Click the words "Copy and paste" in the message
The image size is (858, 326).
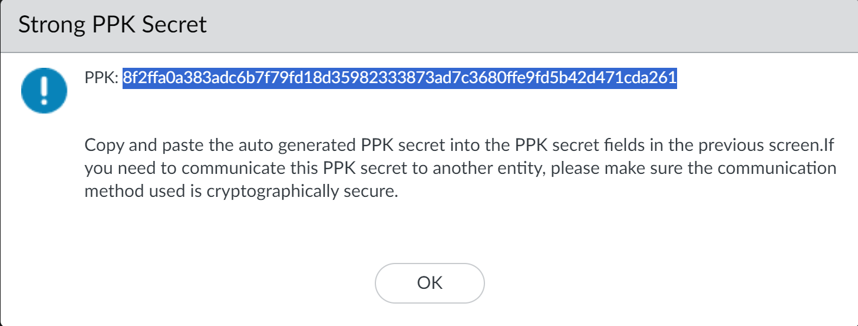[140, 146]
